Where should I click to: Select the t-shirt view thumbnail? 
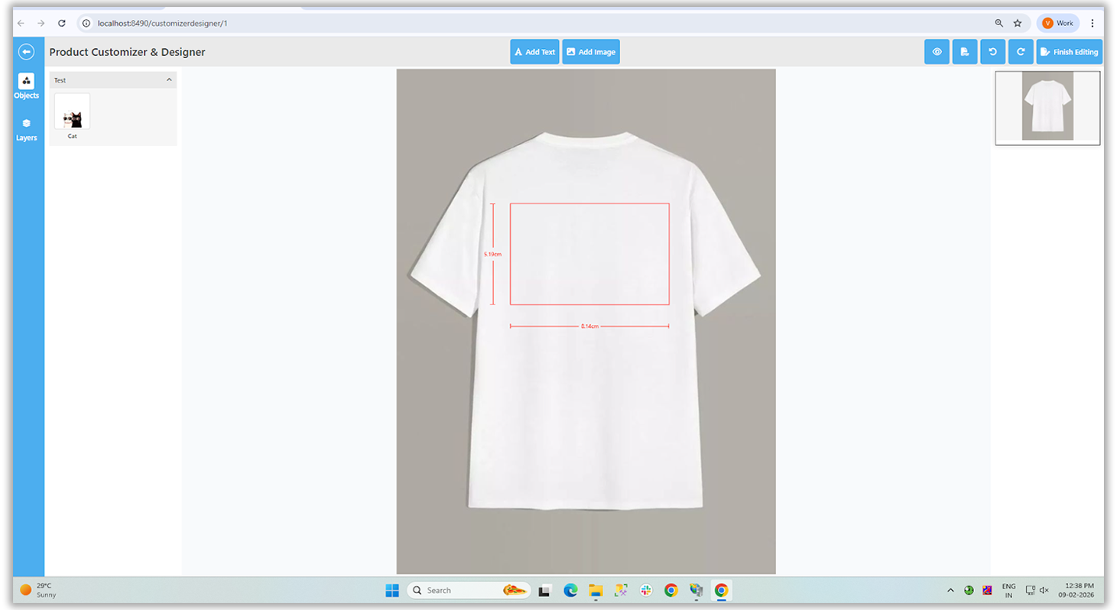(x=1047, y=108)
